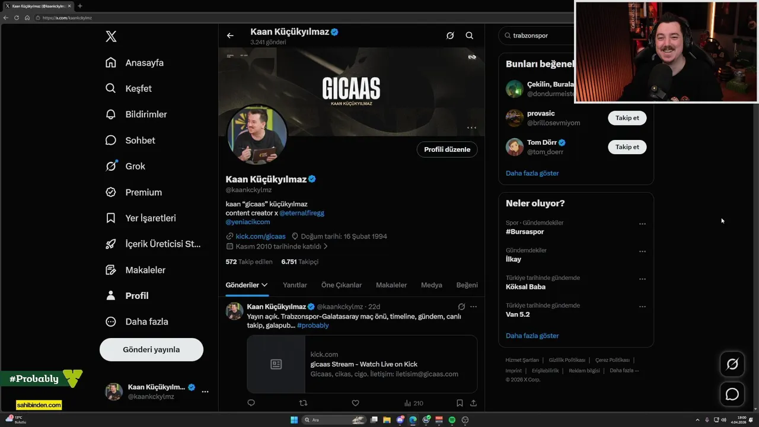
Task: Open kick.com/gicaas profile link
Action: pos(260,236)
